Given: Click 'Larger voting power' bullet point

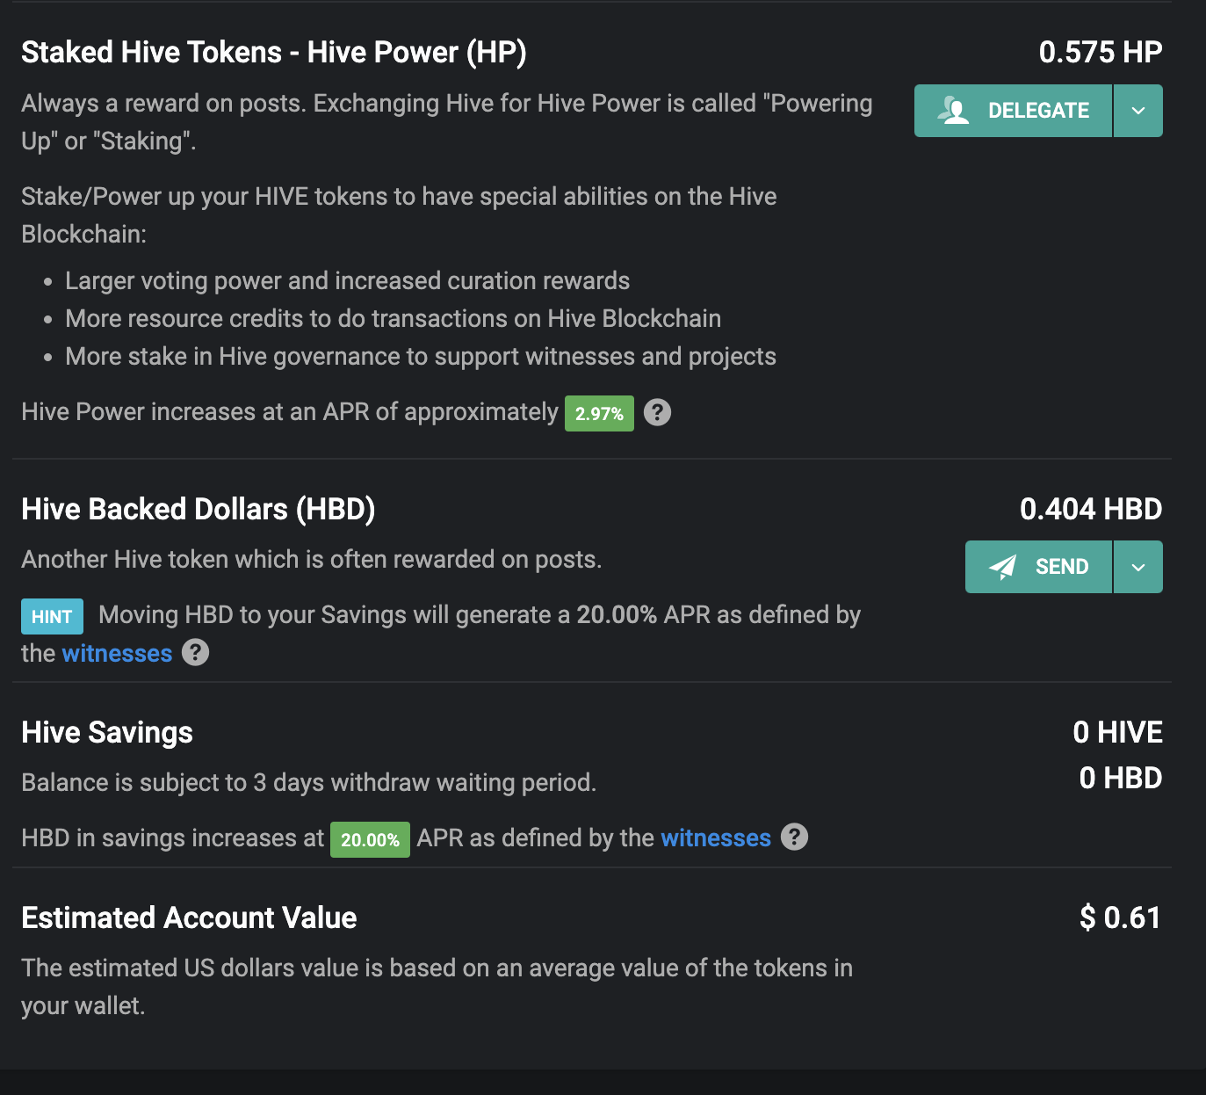Looking at the screenshot, I should tap(347, 280).
